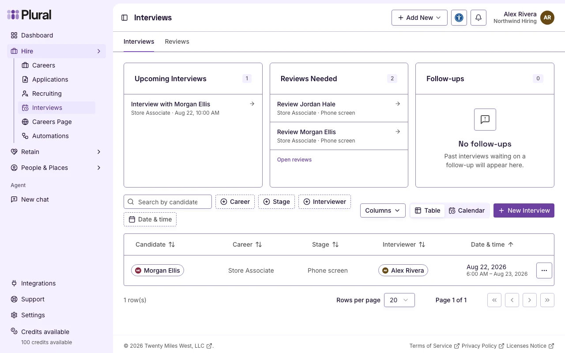
Task: Open the 'Open reviews' link
Action: (x=294, y=160)
